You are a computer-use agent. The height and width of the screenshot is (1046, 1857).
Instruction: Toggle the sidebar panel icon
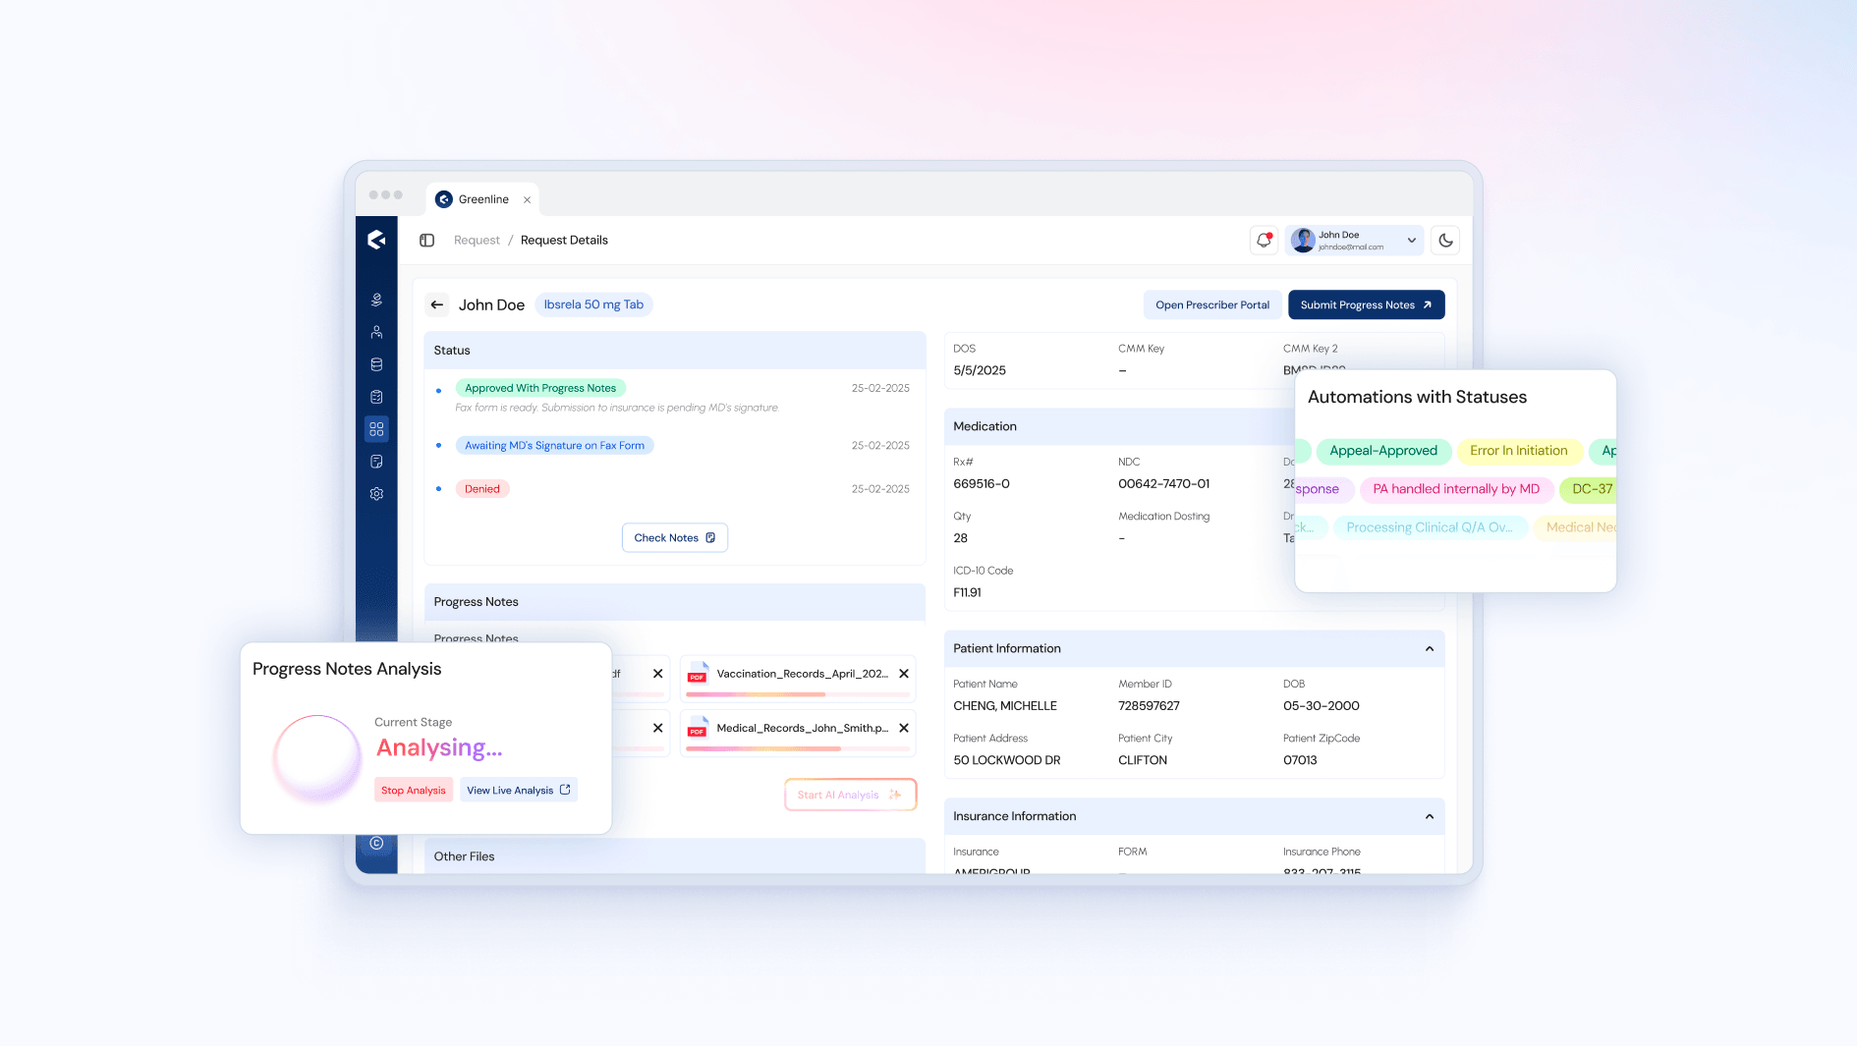pos(426,240)
